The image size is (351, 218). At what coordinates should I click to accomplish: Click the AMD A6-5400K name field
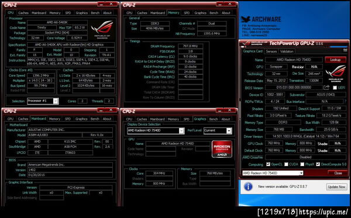click(x=57, y=22)
